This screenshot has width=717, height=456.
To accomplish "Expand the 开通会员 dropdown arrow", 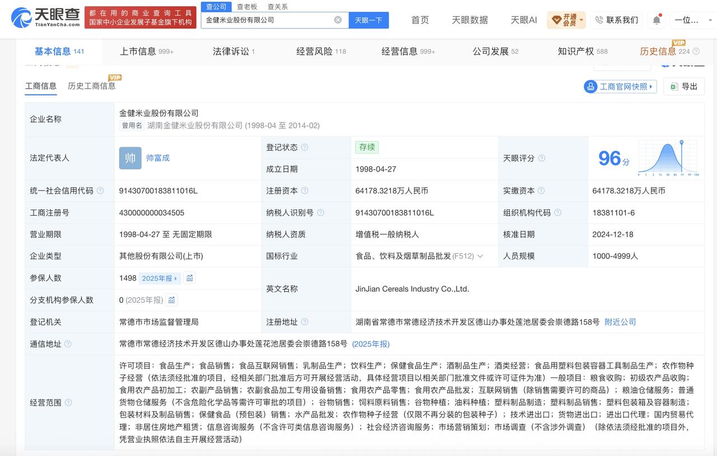I will pos(581,20).
